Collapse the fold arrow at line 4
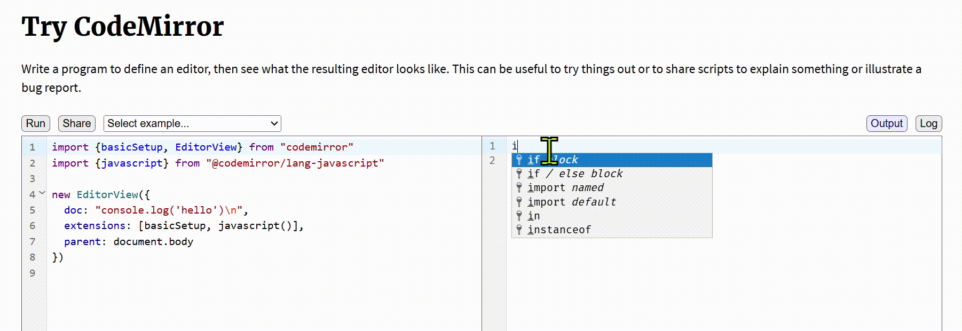The height and width of the screenshot is (331, 962). pyautogui.click(x=42, y=193)
